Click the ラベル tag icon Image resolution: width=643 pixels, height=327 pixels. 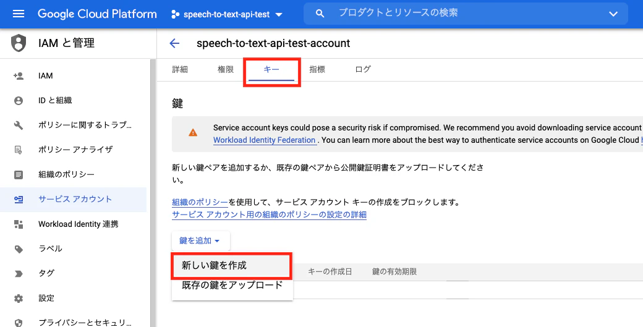pyautogui.click(x=19, y=248)
